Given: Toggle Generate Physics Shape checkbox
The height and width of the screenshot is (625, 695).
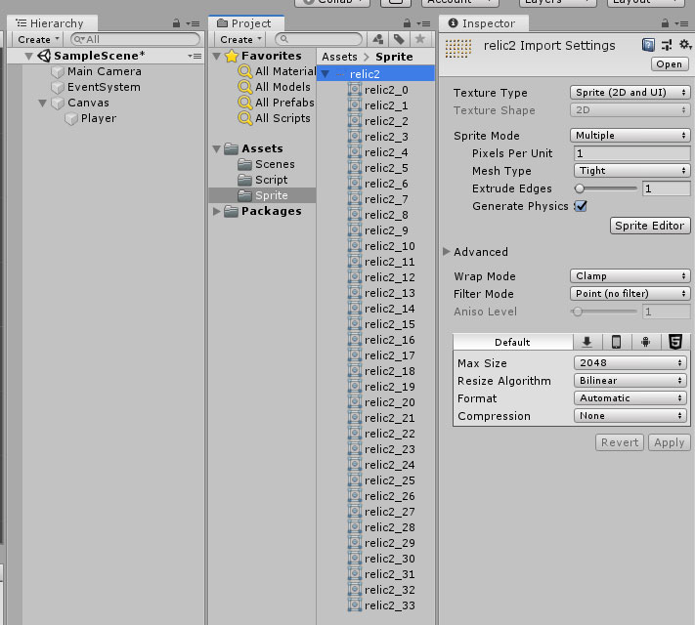Looking at the screenshot, I should 581,206.
